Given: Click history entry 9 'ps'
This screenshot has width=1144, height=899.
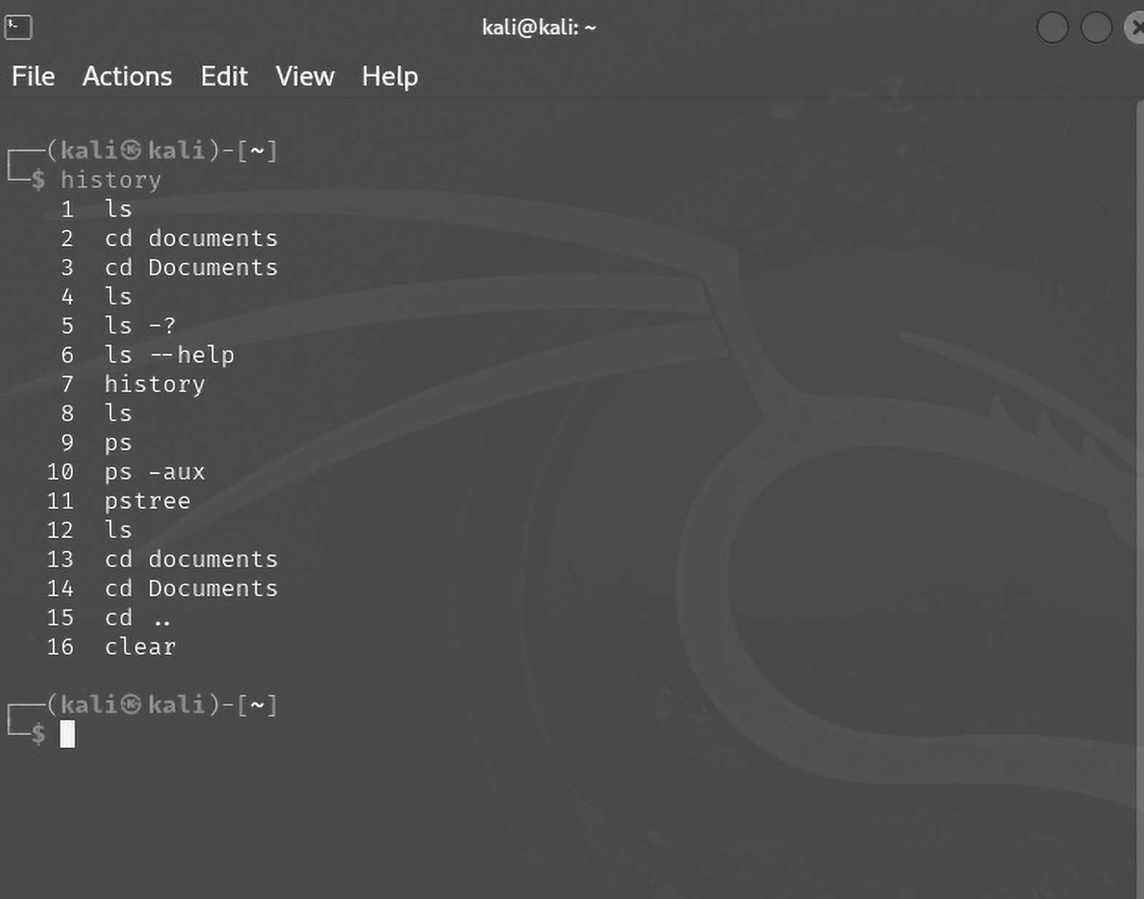Looking at the screenshot, I should pos(118,444).
